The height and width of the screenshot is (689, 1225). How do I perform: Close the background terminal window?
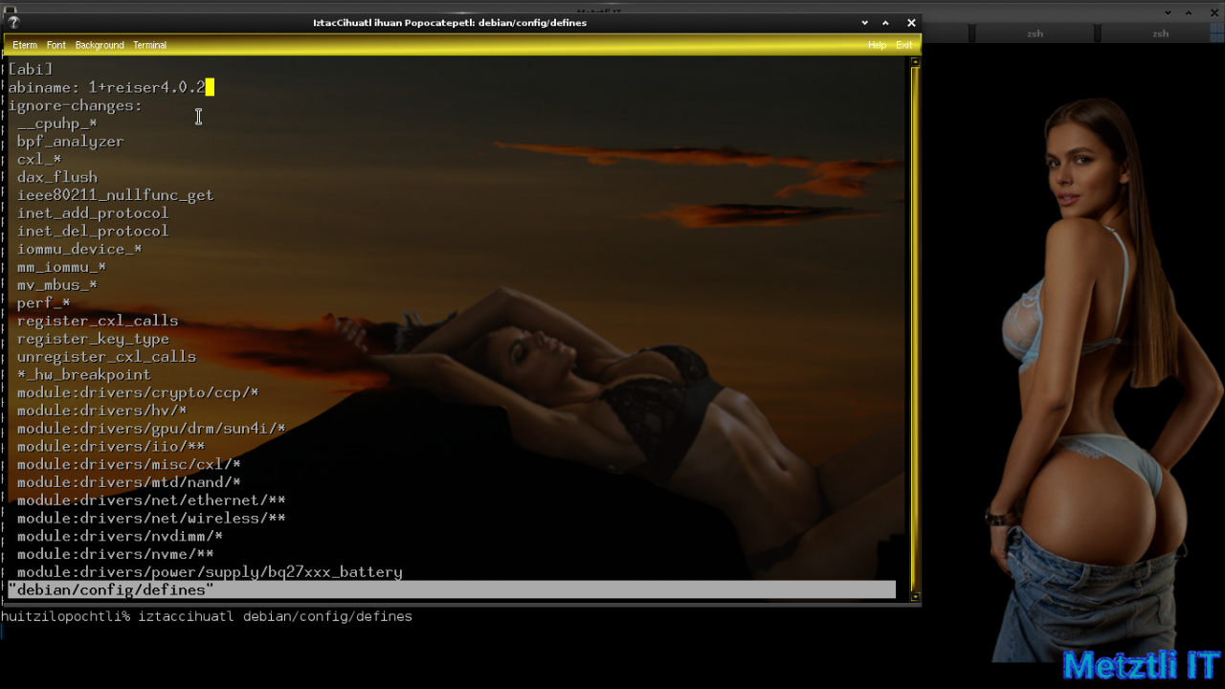pyautogui.click(x=1213, y=12)
